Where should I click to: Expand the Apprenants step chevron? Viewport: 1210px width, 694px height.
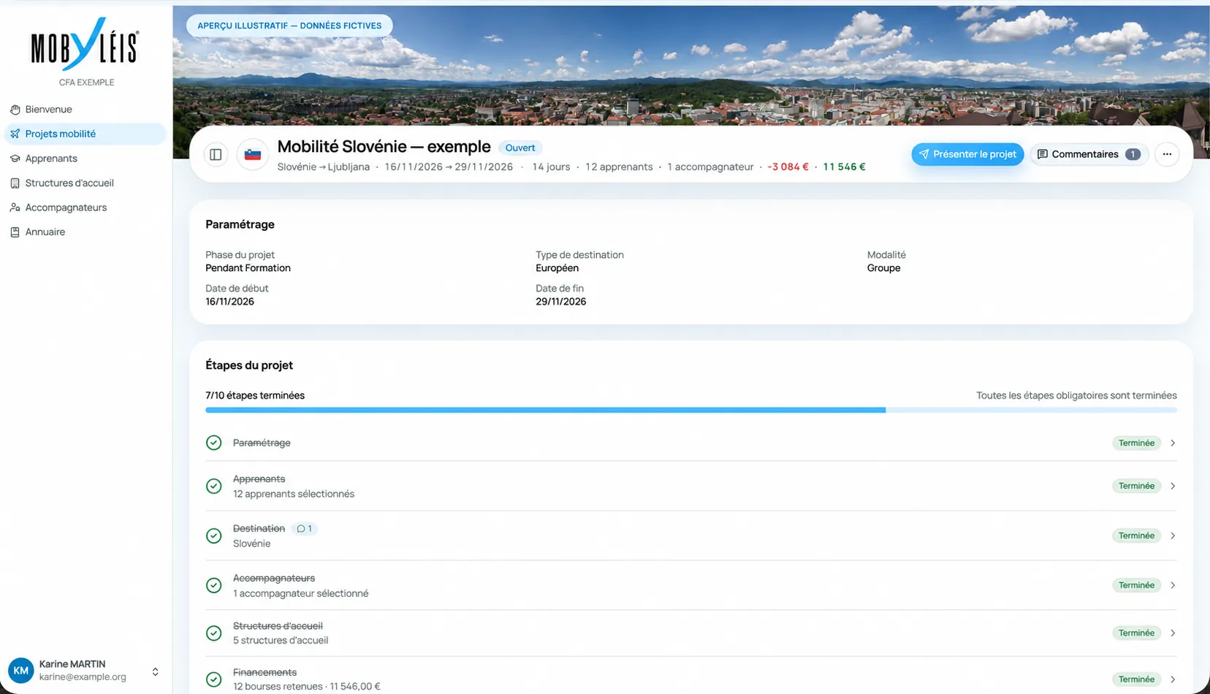(1173, 487)
